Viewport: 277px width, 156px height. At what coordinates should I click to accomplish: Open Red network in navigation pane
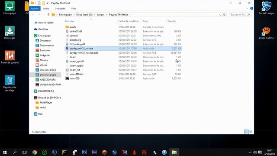point(40,114)
